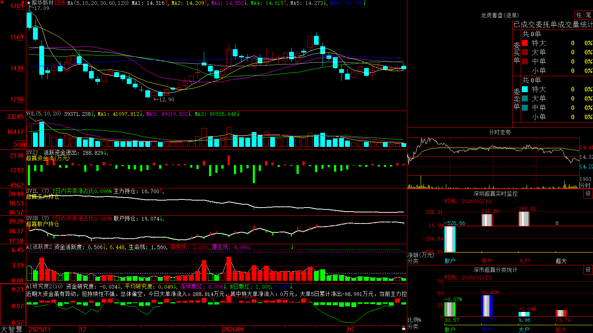This screenshot has width=593, height=333.
Task: Switch 龙虎看盘 to 笔 tick mode
Action: click(588, 15)
